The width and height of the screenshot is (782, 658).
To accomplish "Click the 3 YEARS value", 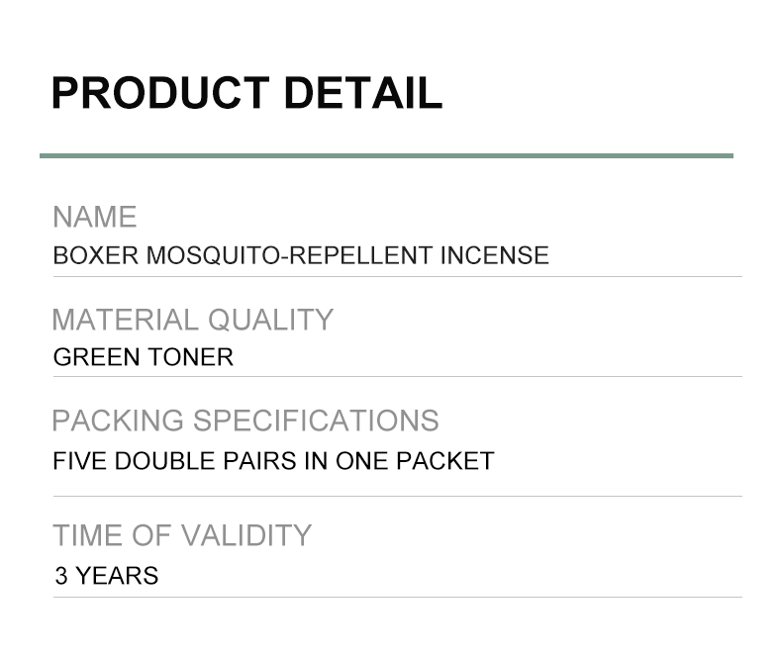I will click(106, 576).
